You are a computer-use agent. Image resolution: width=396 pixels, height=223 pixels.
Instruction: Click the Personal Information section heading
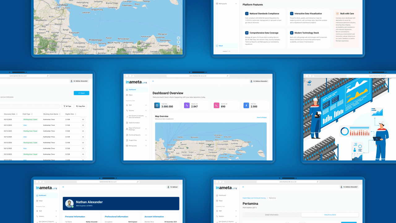(x=75, y=217)
